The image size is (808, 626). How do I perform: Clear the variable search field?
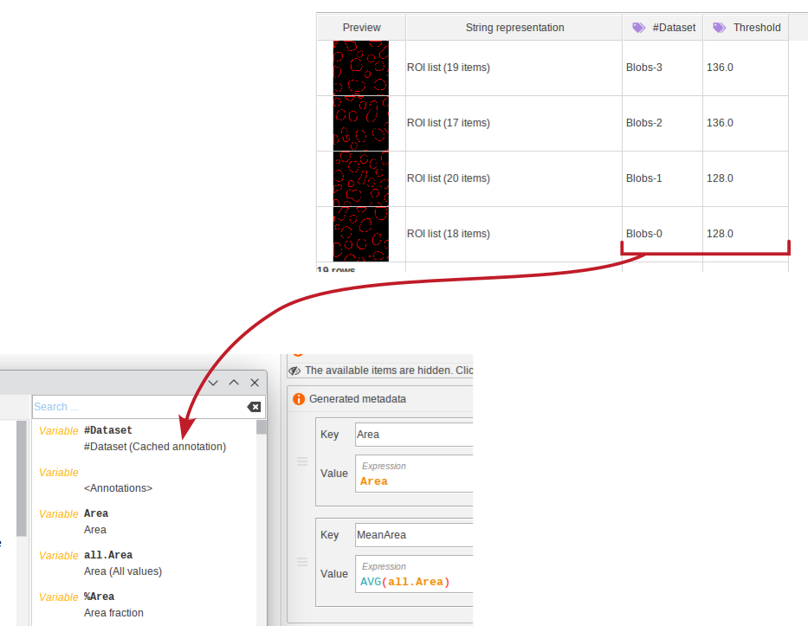254,407
